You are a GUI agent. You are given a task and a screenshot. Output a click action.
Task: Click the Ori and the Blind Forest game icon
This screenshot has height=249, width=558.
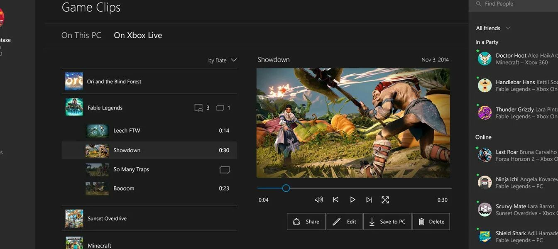coord(74,81)
